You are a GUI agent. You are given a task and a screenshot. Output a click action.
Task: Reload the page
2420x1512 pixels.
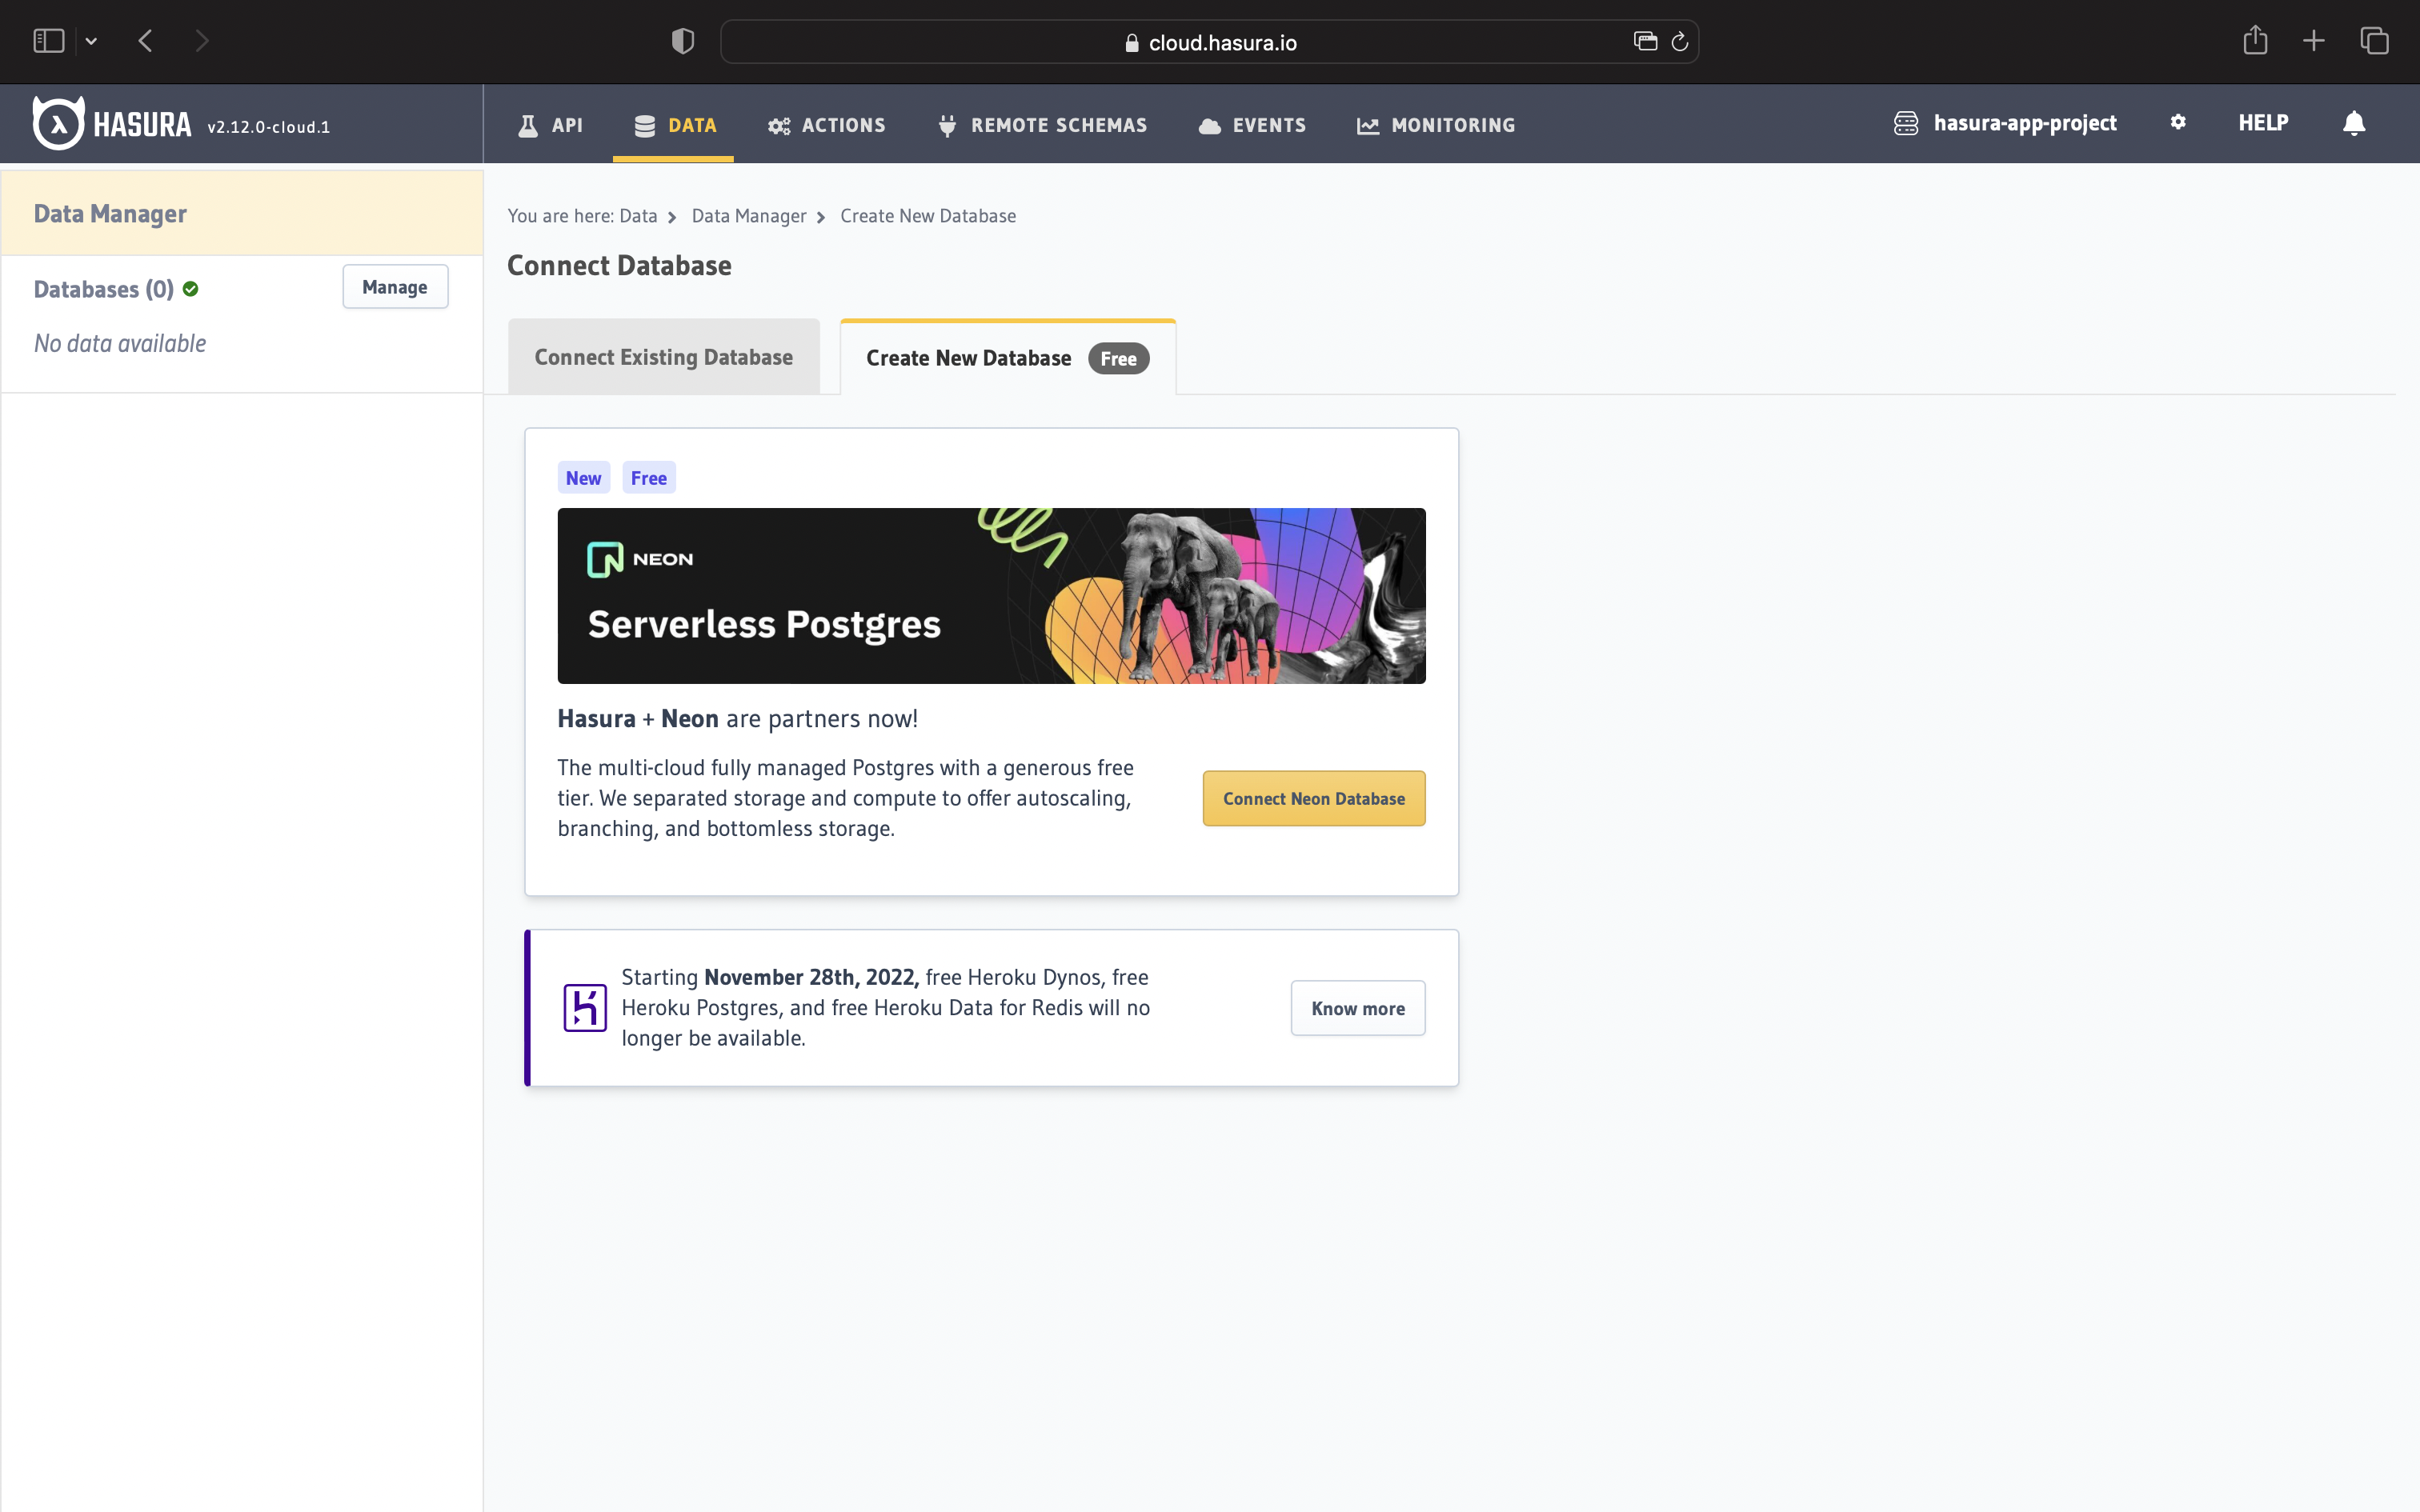[1680, 41]
